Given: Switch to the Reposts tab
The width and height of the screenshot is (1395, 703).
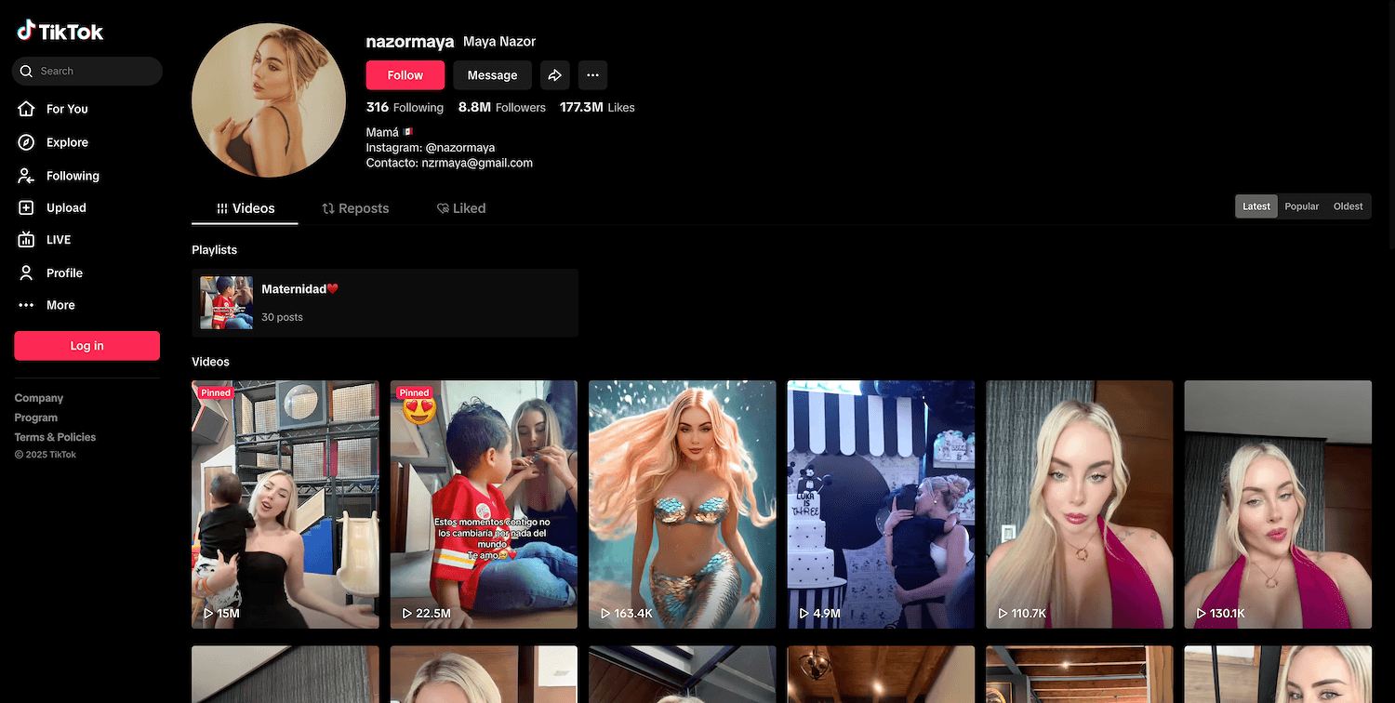Looking at the screenshot, I should pos(355,208).
